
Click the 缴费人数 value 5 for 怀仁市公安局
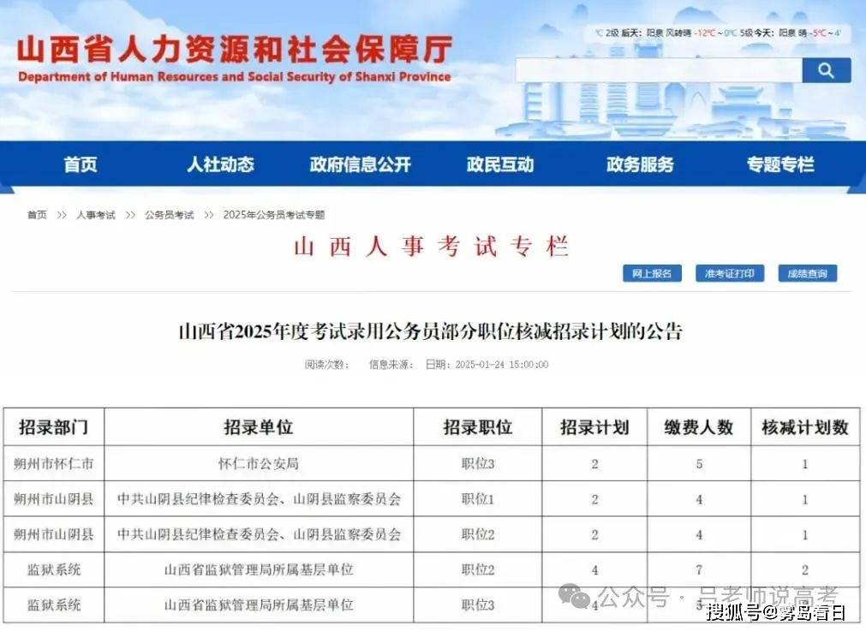click(x=699, y=464)
